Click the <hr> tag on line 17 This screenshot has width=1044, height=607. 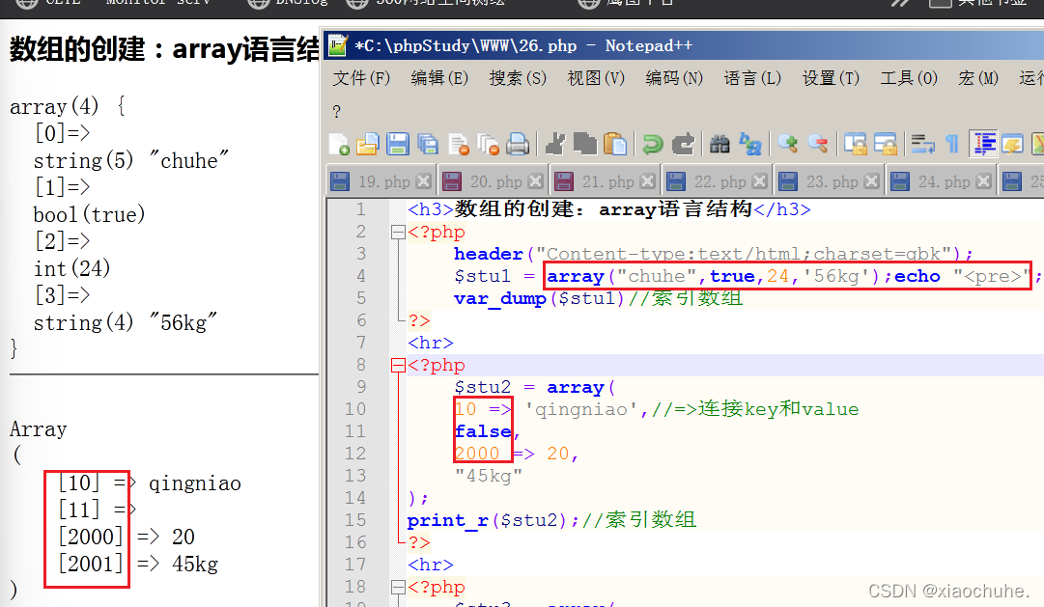tap(431, 565)
